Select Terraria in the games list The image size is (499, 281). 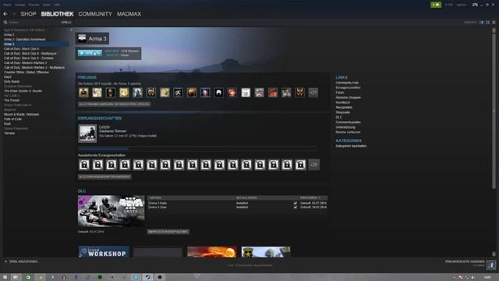(9, 133)
